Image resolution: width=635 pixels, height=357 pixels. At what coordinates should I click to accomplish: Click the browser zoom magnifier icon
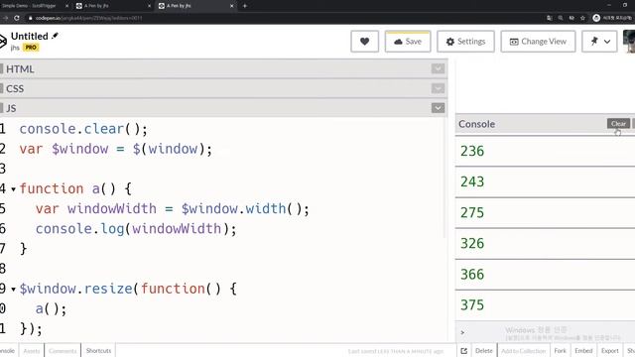point(560,18)
